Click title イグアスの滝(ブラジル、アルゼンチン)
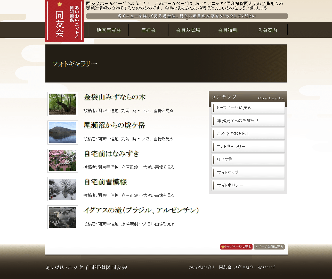The image size is (332, 279). [141, 210]
